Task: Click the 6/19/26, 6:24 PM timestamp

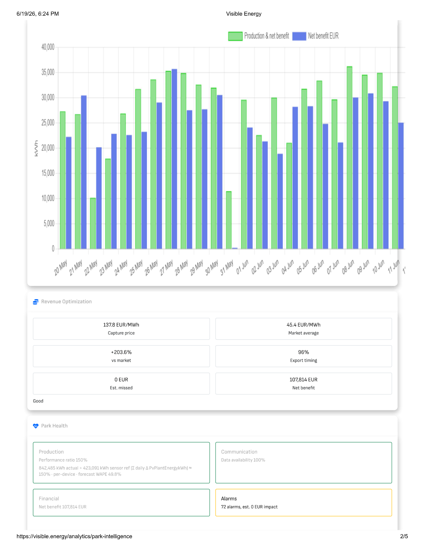Action: (38, 14)
